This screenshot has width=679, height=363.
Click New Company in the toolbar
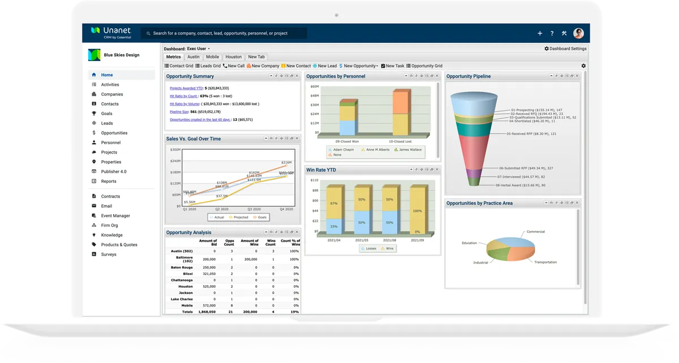click(263, 66)
